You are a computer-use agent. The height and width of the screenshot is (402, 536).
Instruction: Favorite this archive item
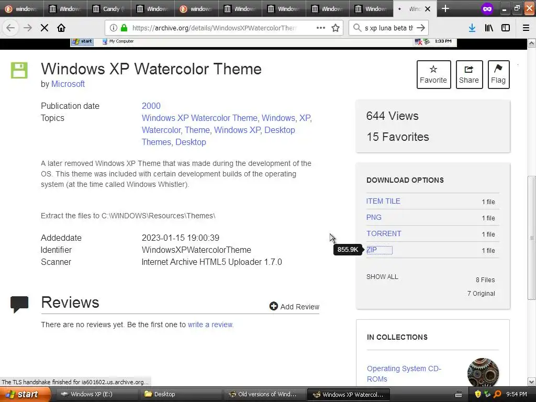(433, 74)
